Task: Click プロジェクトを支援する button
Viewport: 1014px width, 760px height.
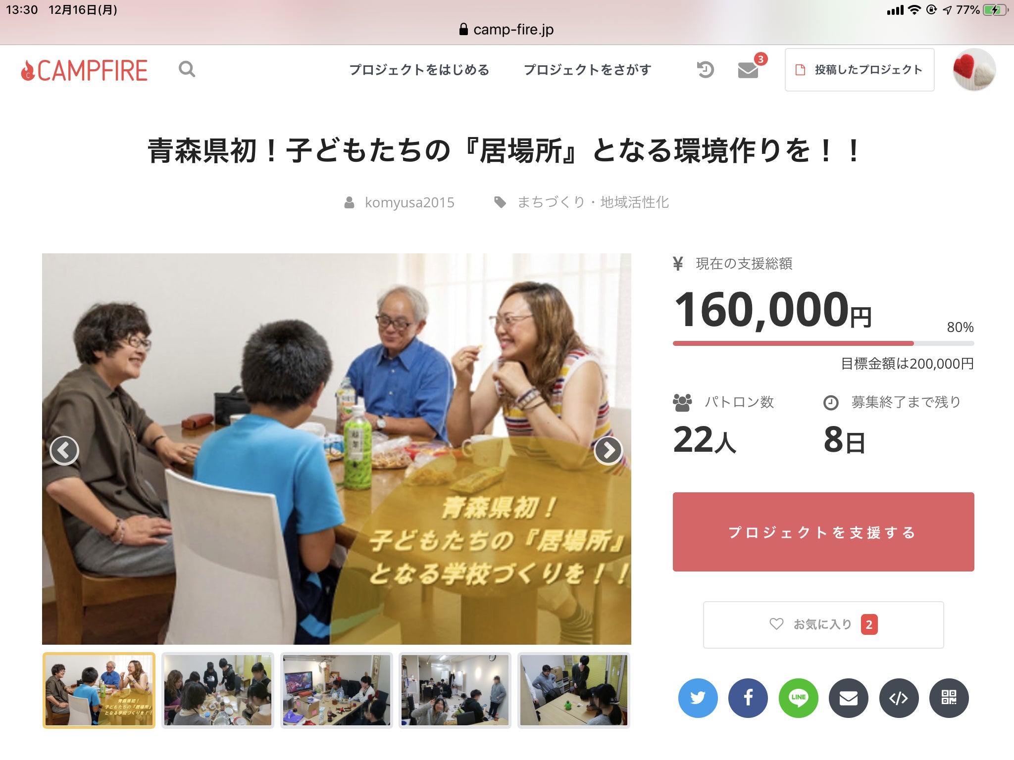Action: tap(823, 532)
